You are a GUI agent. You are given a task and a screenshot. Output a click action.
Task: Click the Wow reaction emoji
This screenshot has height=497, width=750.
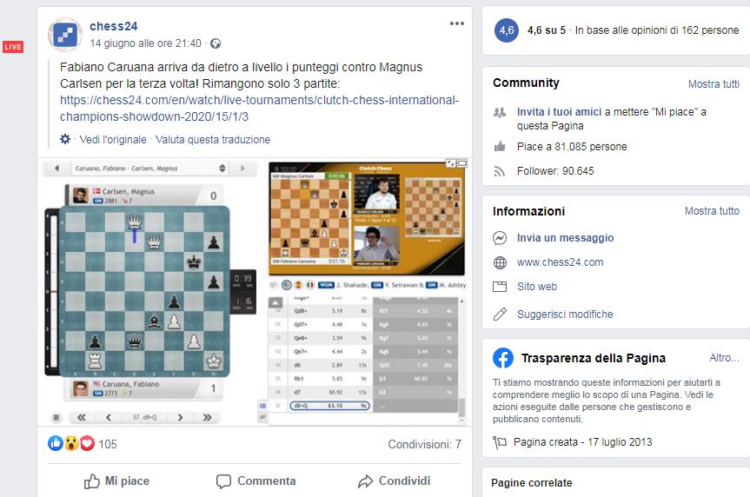click(x=71, y=443)
